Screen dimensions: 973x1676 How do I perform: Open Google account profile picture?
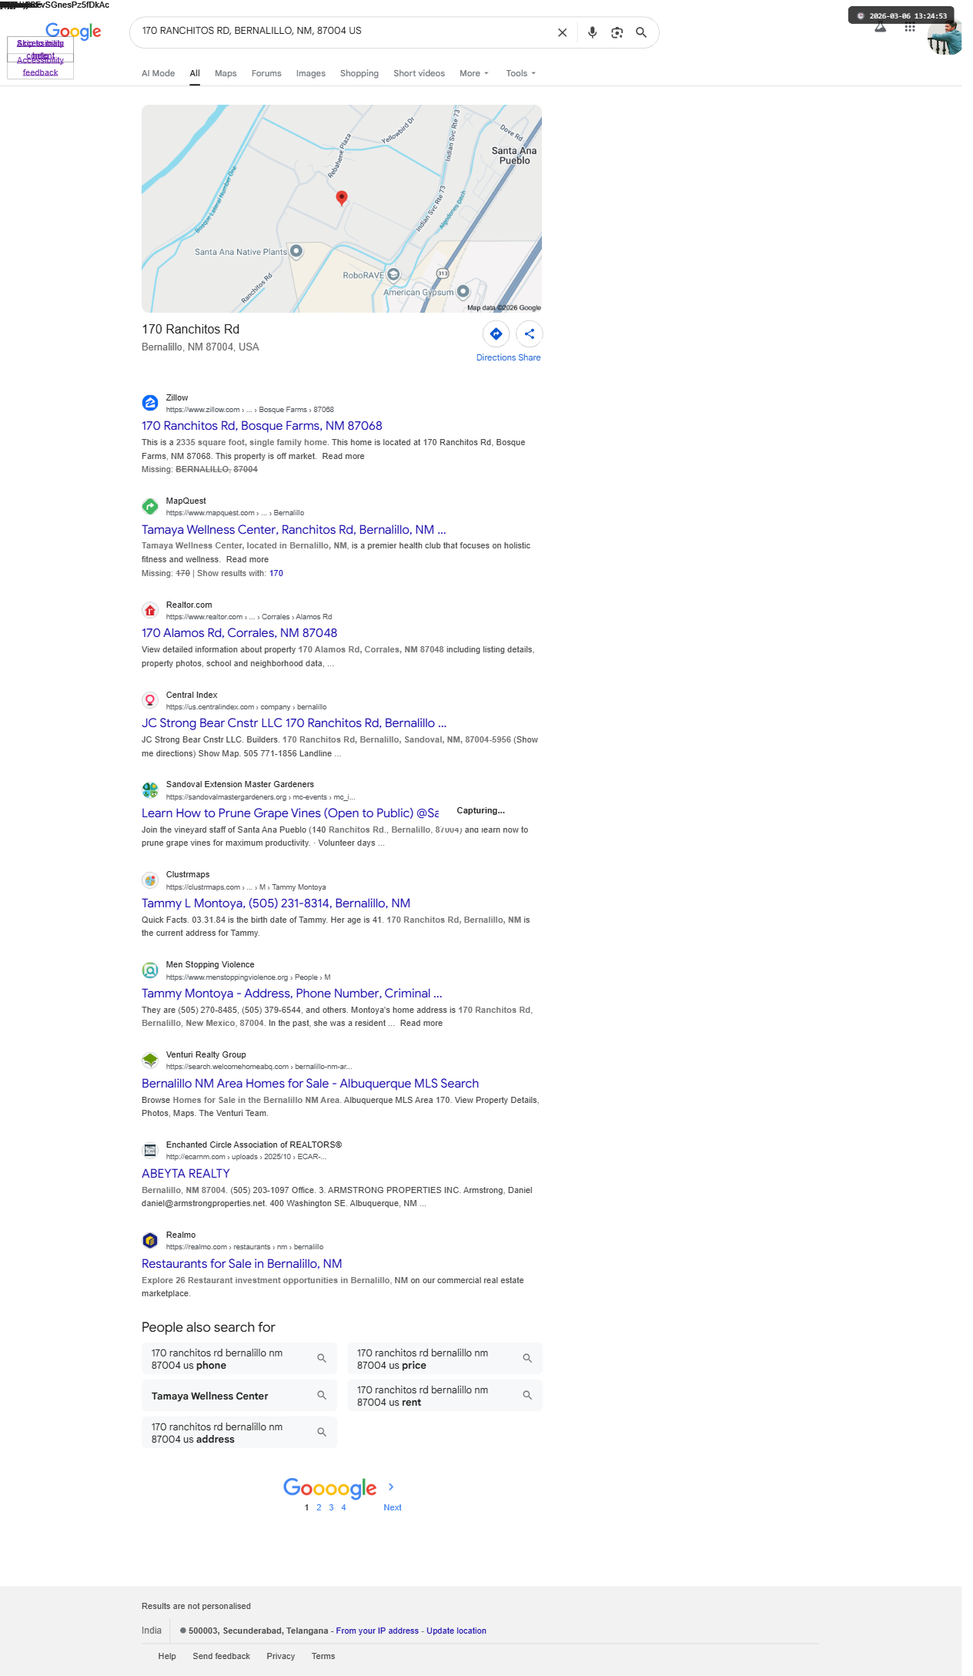tap(945, 37)
